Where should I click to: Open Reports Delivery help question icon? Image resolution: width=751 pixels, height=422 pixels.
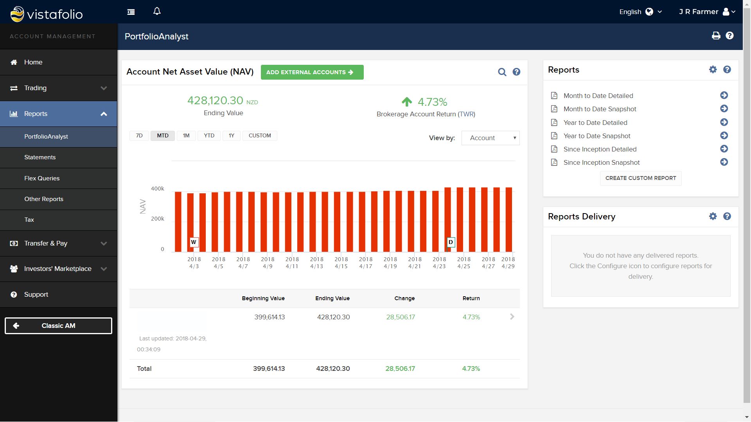[727, 216]
